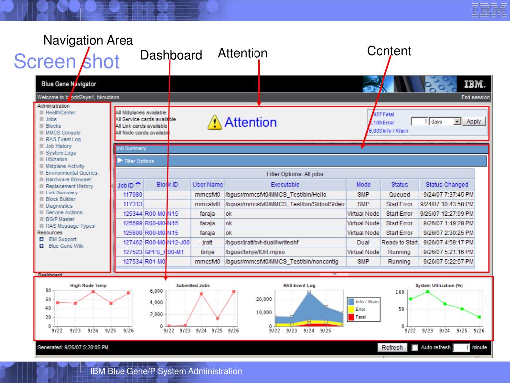Sort by Status column header
This screenshot has width=510, height=383.
[400, 185]
